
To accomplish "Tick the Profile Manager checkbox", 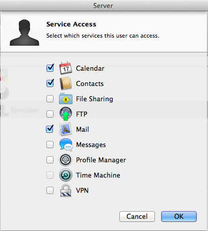I will pos(50,160).
